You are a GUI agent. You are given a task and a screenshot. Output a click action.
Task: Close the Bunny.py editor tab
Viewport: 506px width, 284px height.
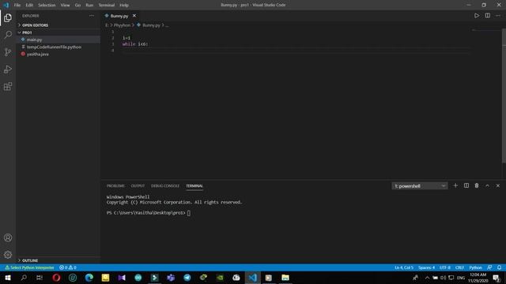[134, 16]
